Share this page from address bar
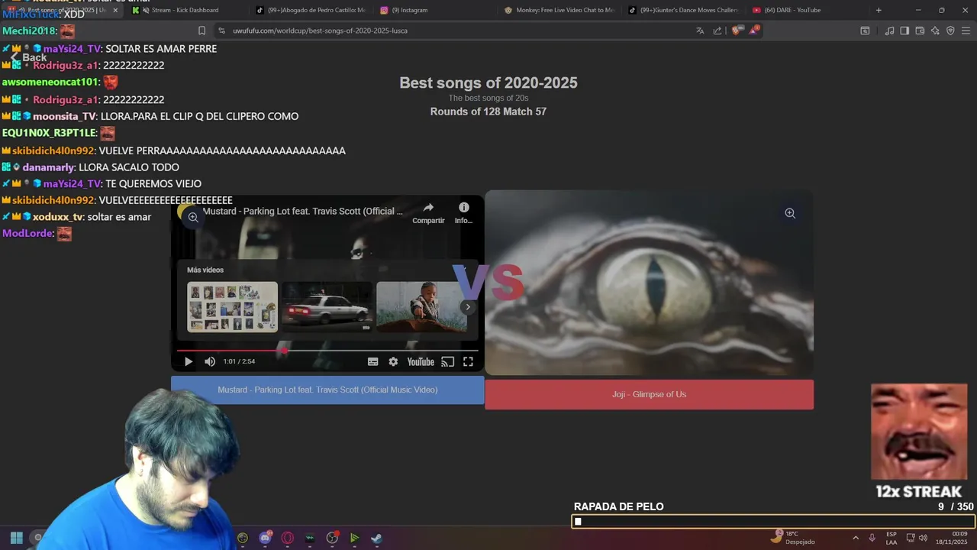The image size is (977, 550). point(717,31)
